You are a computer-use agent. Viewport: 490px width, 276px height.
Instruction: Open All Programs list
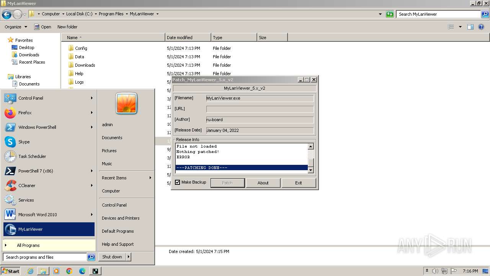click(x=49, y=245)
